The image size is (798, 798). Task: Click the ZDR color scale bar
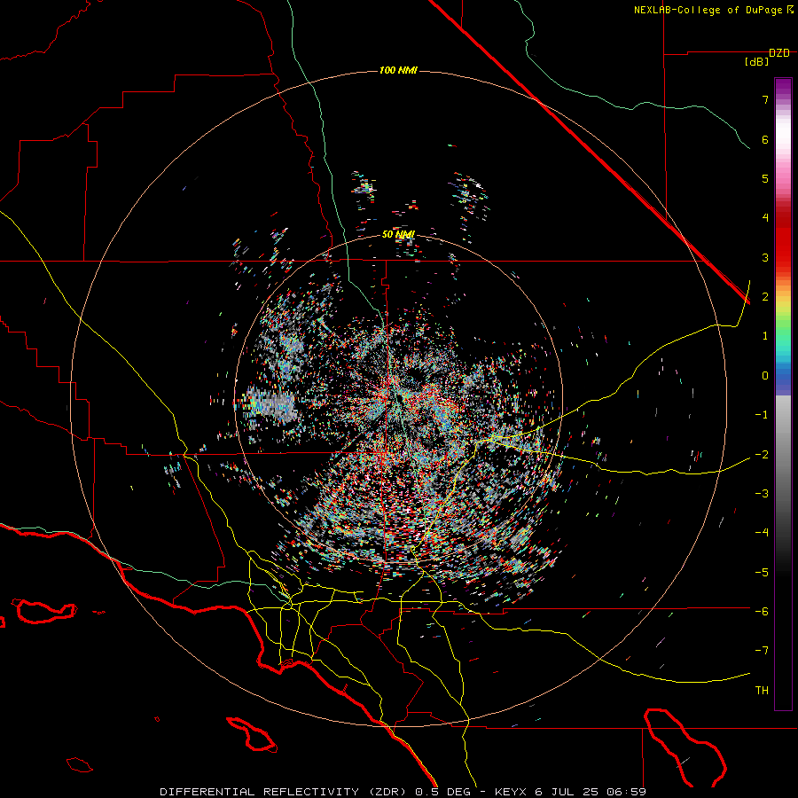point(783,394)
